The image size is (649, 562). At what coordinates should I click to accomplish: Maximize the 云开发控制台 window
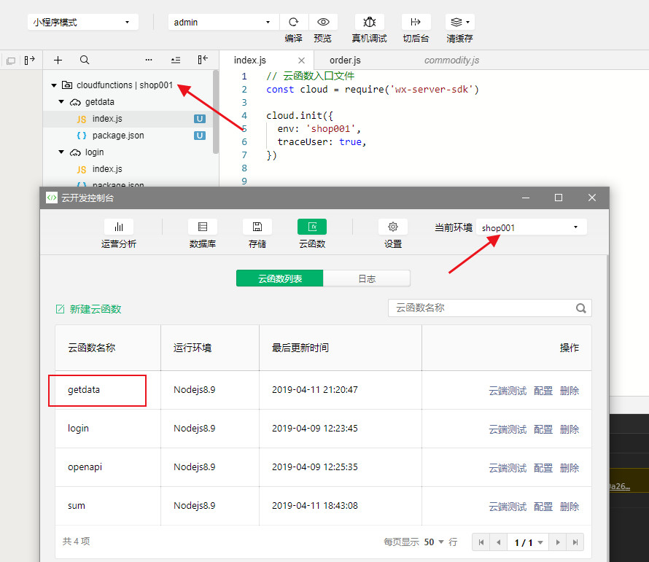pos(559,198)
